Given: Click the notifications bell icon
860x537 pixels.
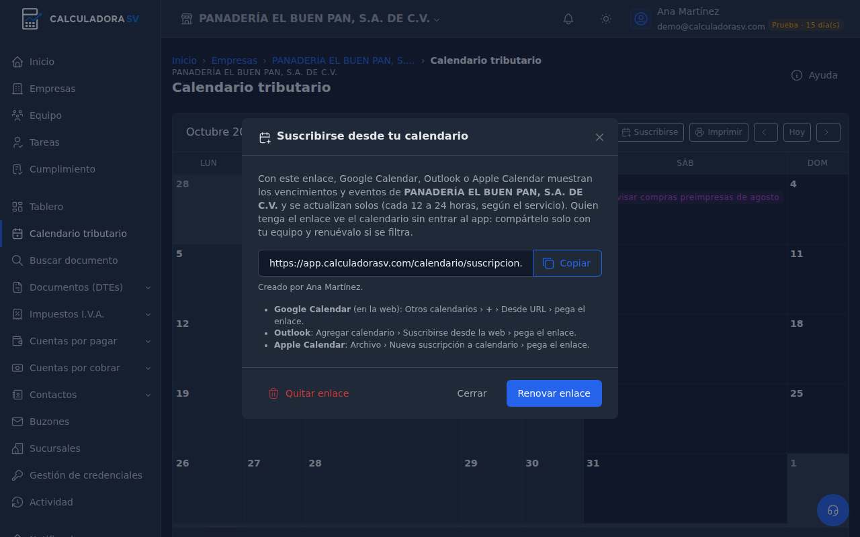Looking at the screenshot, I should point(568,19).
